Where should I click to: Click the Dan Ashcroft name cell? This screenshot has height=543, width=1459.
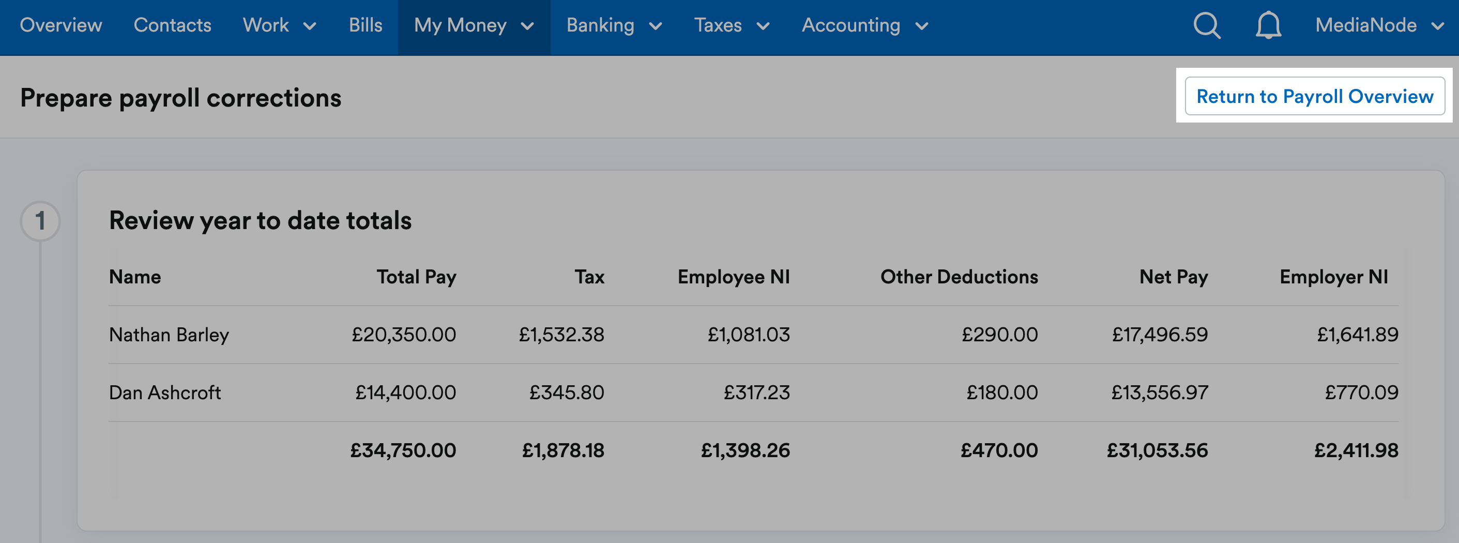pyautogui.click(x=165, y=393)
